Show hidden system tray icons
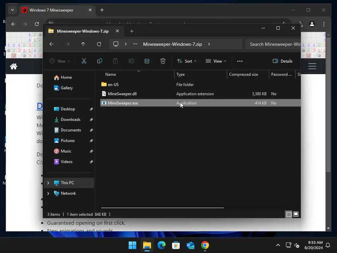 click(278, 245)
